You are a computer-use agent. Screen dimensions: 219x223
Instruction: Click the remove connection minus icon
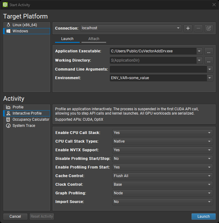click(x=198, y=28)
